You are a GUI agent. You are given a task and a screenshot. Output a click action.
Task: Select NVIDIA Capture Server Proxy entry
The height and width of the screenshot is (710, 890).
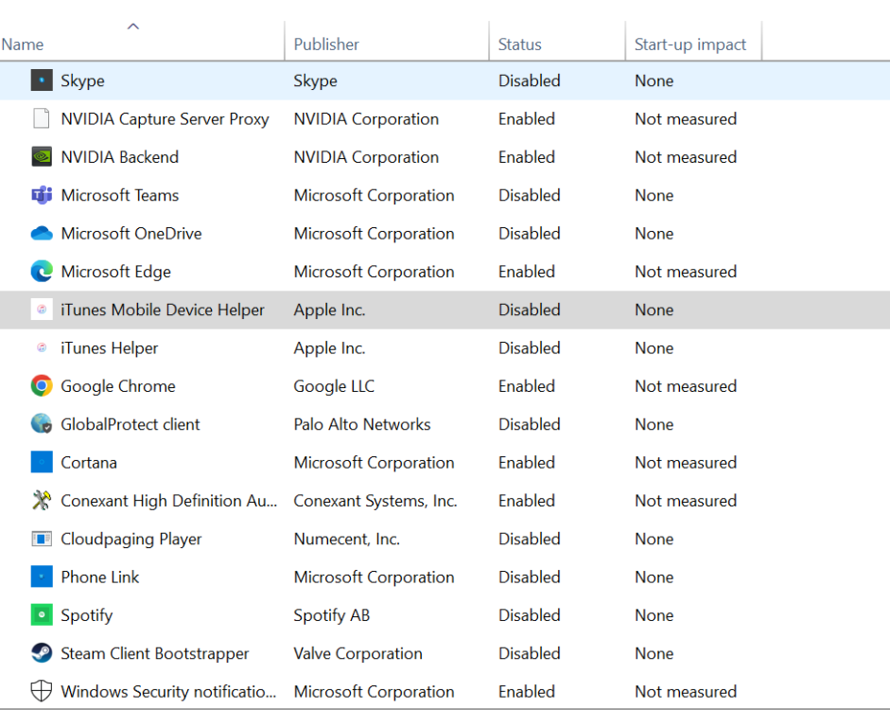click(165, 118)
